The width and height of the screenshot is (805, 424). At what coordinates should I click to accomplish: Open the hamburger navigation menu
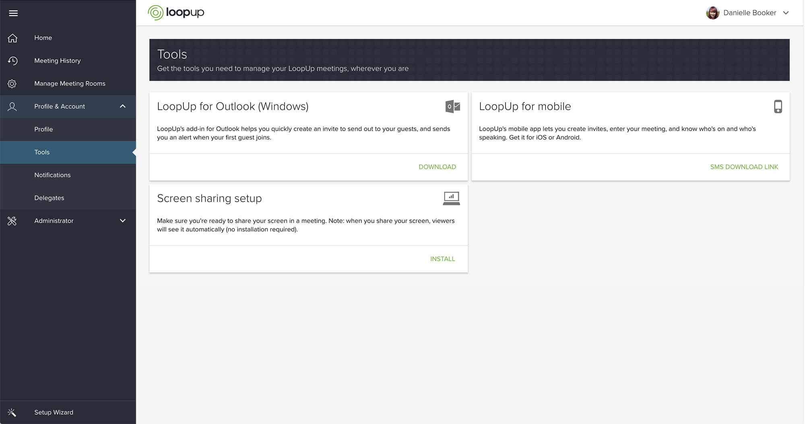point(13,13)
